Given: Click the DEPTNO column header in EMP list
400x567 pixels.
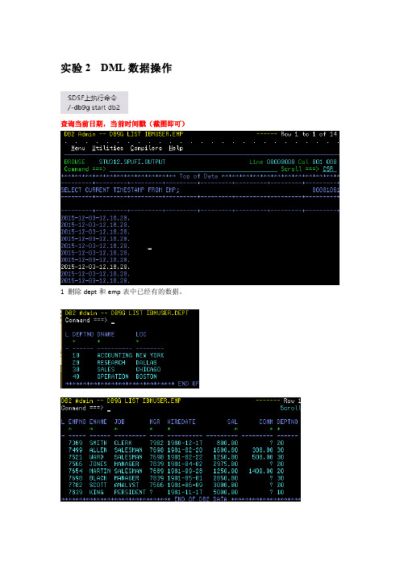Looking at the screenshot, I should [287, 422].
